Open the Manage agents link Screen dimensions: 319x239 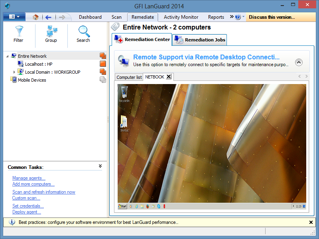[x=29, y=178]
